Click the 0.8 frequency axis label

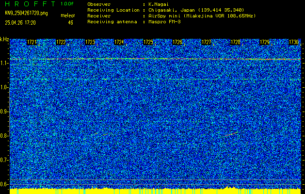pyautogui.click(x=4, y=136)
